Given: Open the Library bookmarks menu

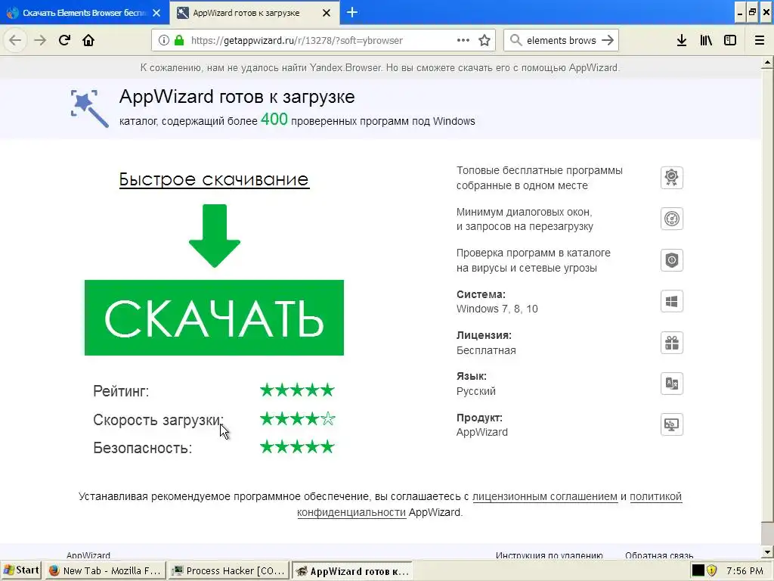Looking at the screenshot, I should point(706,41).
